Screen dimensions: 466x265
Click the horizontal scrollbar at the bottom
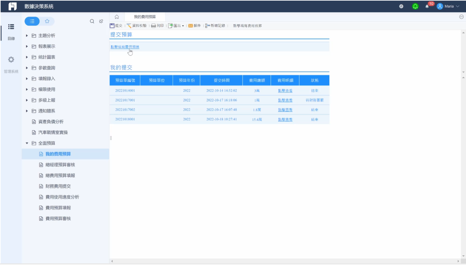tap(284, 261)
